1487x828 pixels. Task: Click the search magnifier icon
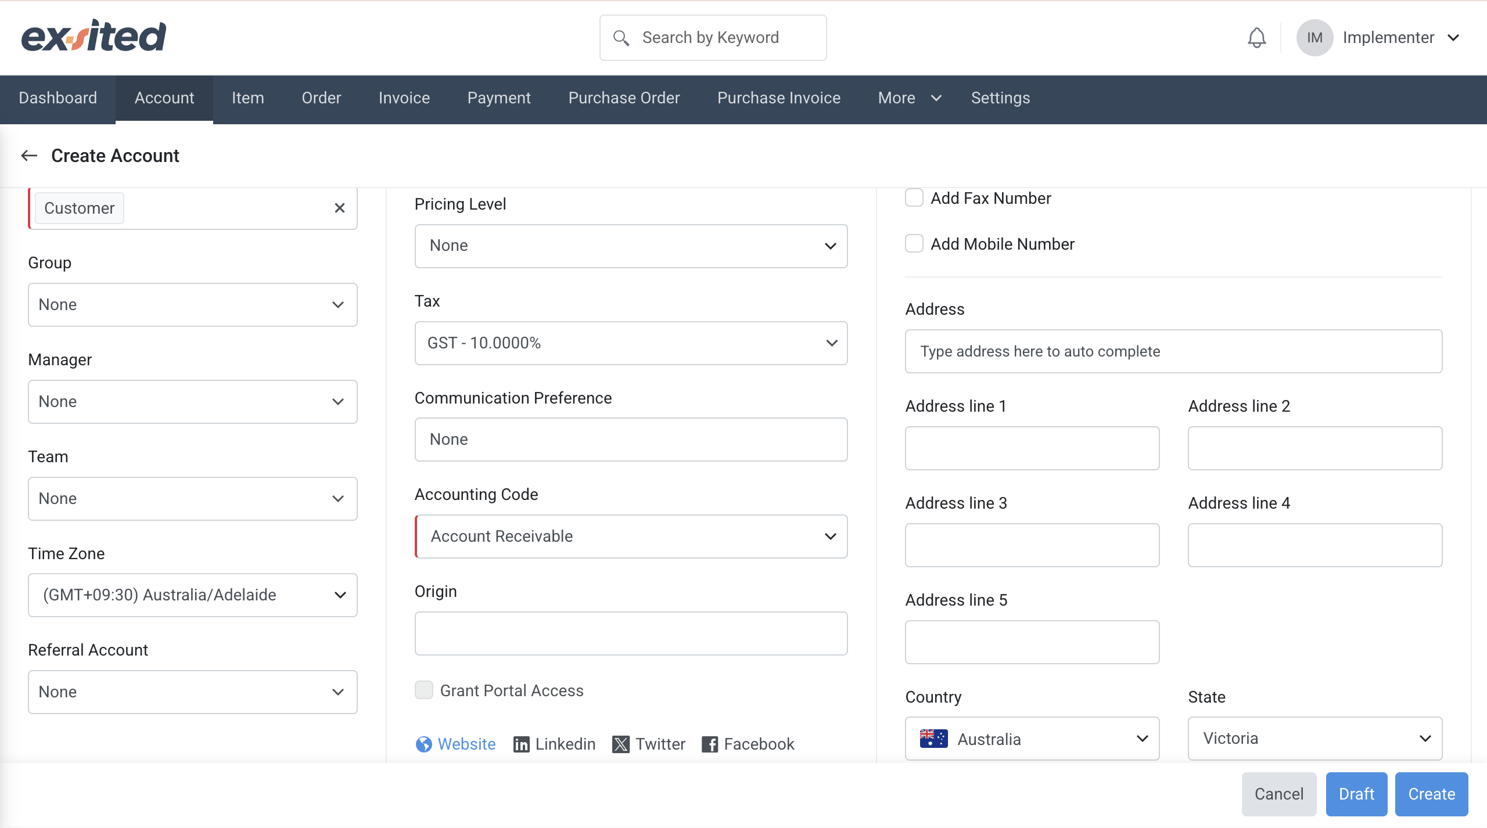621,38
